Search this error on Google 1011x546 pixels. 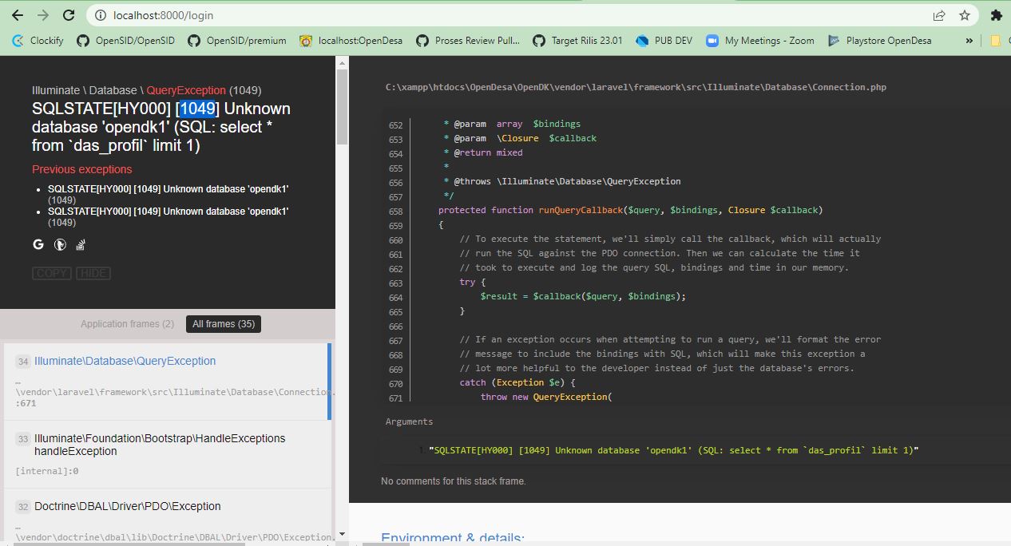pos(38,244)
